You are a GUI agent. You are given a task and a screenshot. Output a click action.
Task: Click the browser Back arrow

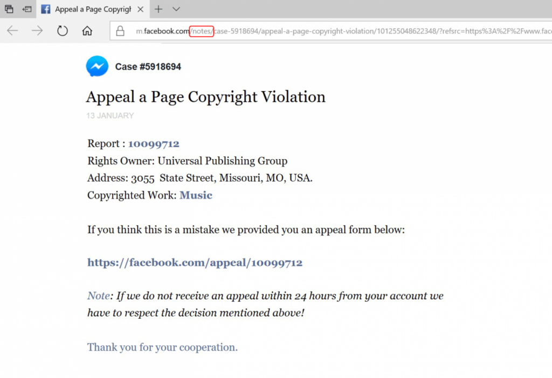click(12, 31)
